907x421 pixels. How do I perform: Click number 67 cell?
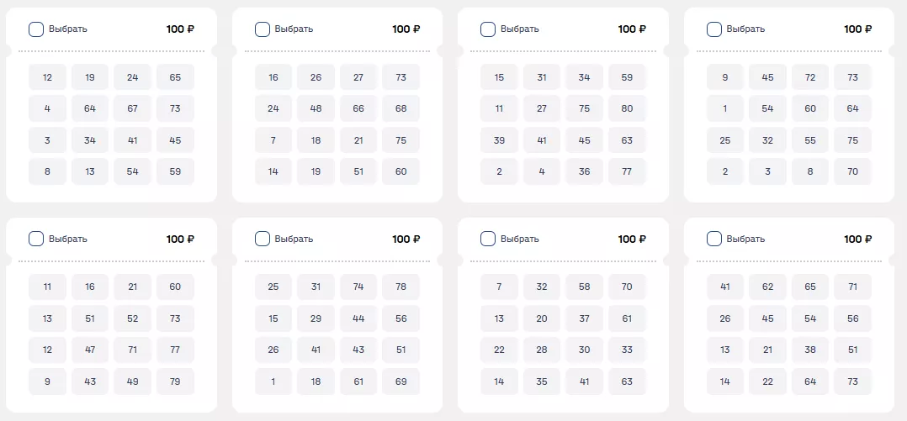point(133,108)
